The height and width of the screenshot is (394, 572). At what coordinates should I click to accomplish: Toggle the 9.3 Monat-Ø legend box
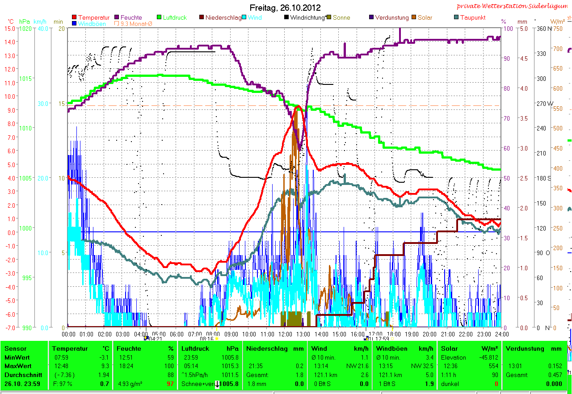pyautogui.click(x=117, y=24)
